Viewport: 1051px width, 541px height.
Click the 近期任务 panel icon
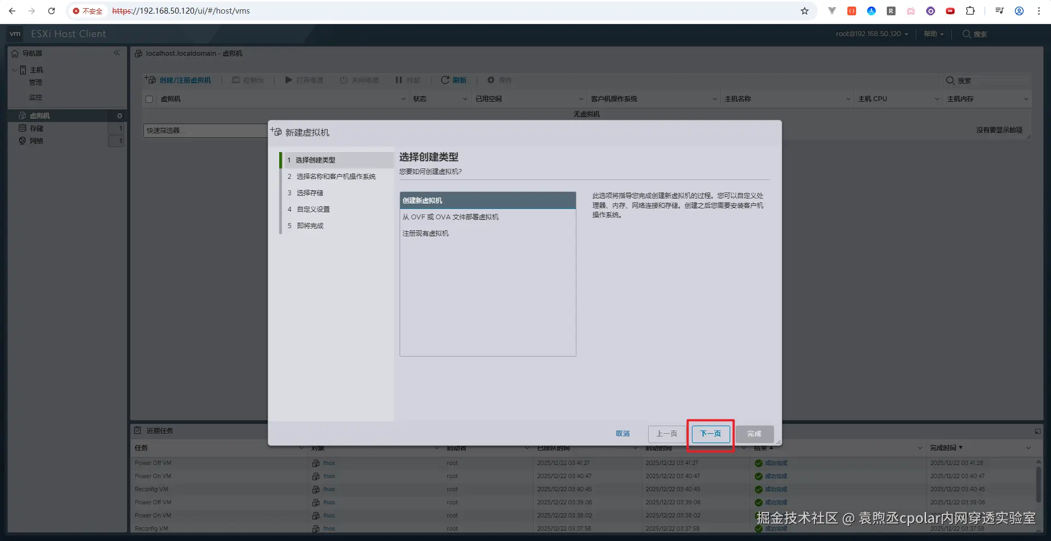click(x=138, y=431)
